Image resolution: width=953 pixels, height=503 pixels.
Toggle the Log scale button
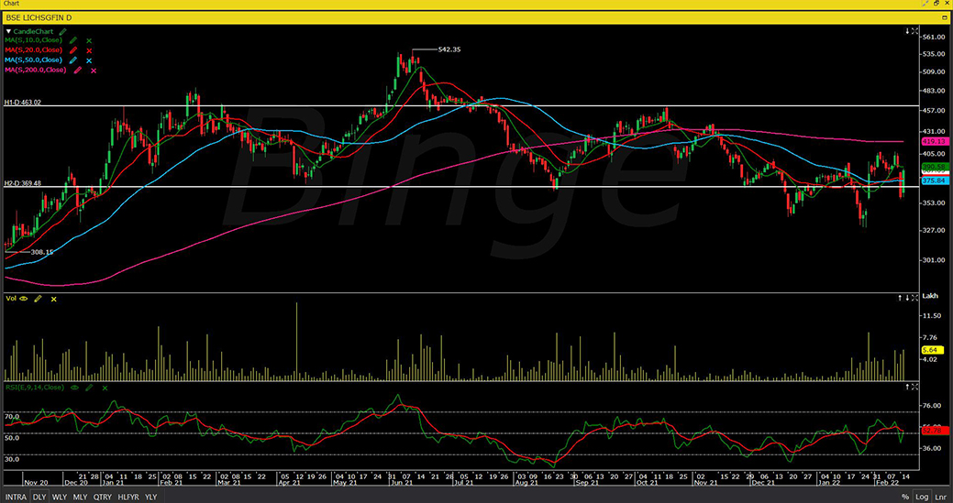(922, 497)
